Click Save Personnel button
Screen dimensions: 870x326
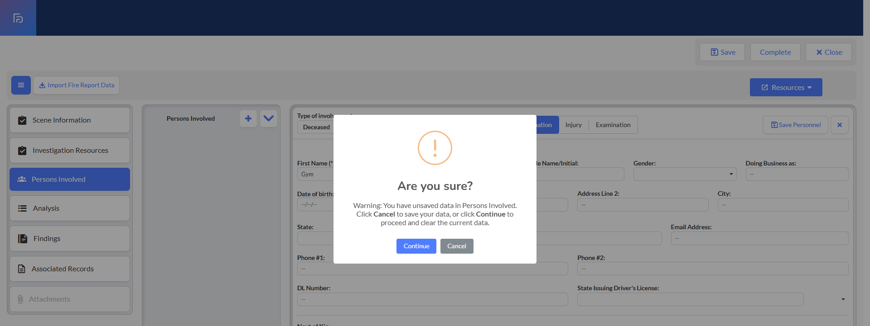(x=795, y=125)
